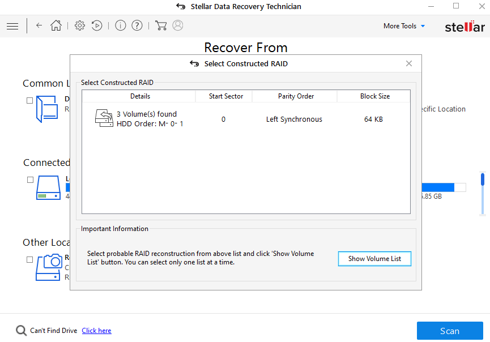Go back with the arrow icon

pyautogui.click(x=39, y=25)
